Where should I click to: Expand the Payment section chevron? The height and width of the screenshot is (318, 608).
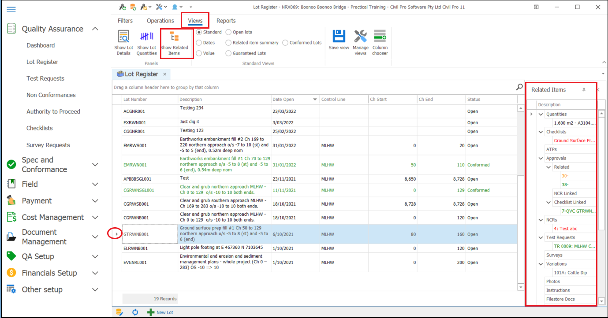[95, 201]
